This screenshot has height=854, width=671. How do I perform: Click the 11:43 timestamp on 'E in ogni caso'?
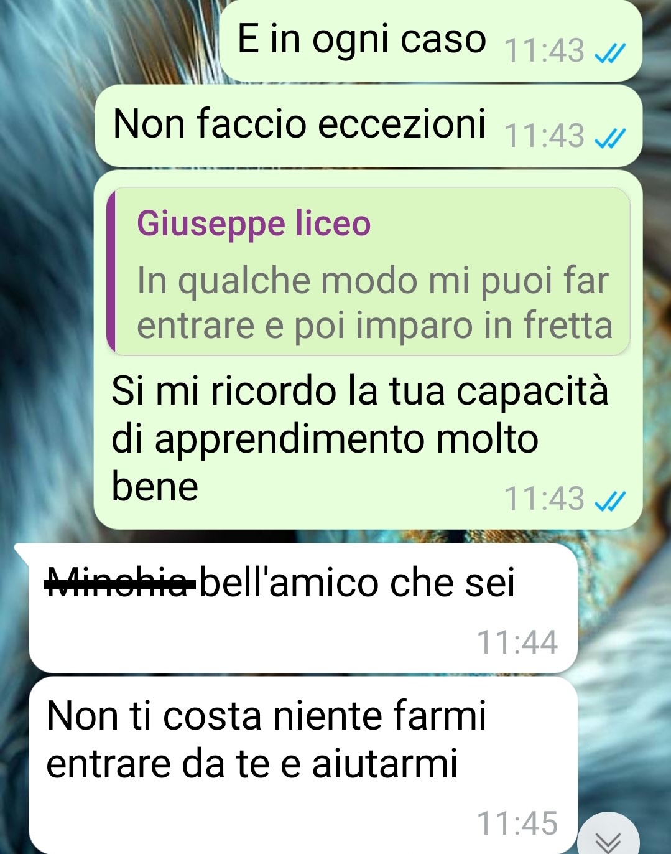tap(545, 52)
